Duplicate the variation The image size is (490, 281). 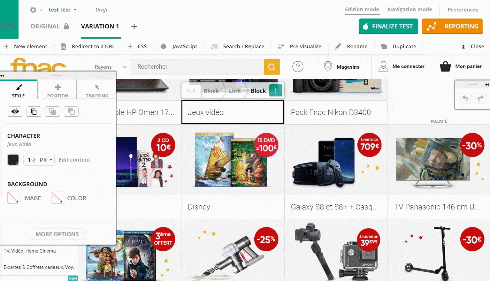[x=399, y=47]
